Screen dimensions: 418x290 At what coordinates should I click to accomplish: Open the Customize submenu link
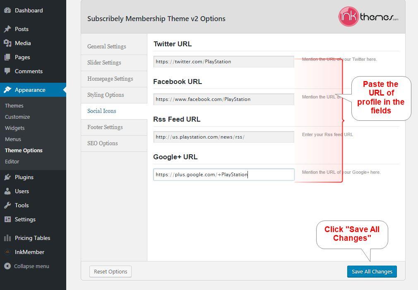click(17, 117)
